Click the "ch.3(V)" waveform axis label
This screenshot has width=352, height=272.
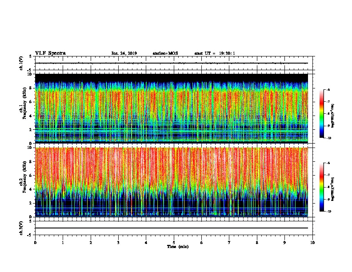[x=21, y=228]
